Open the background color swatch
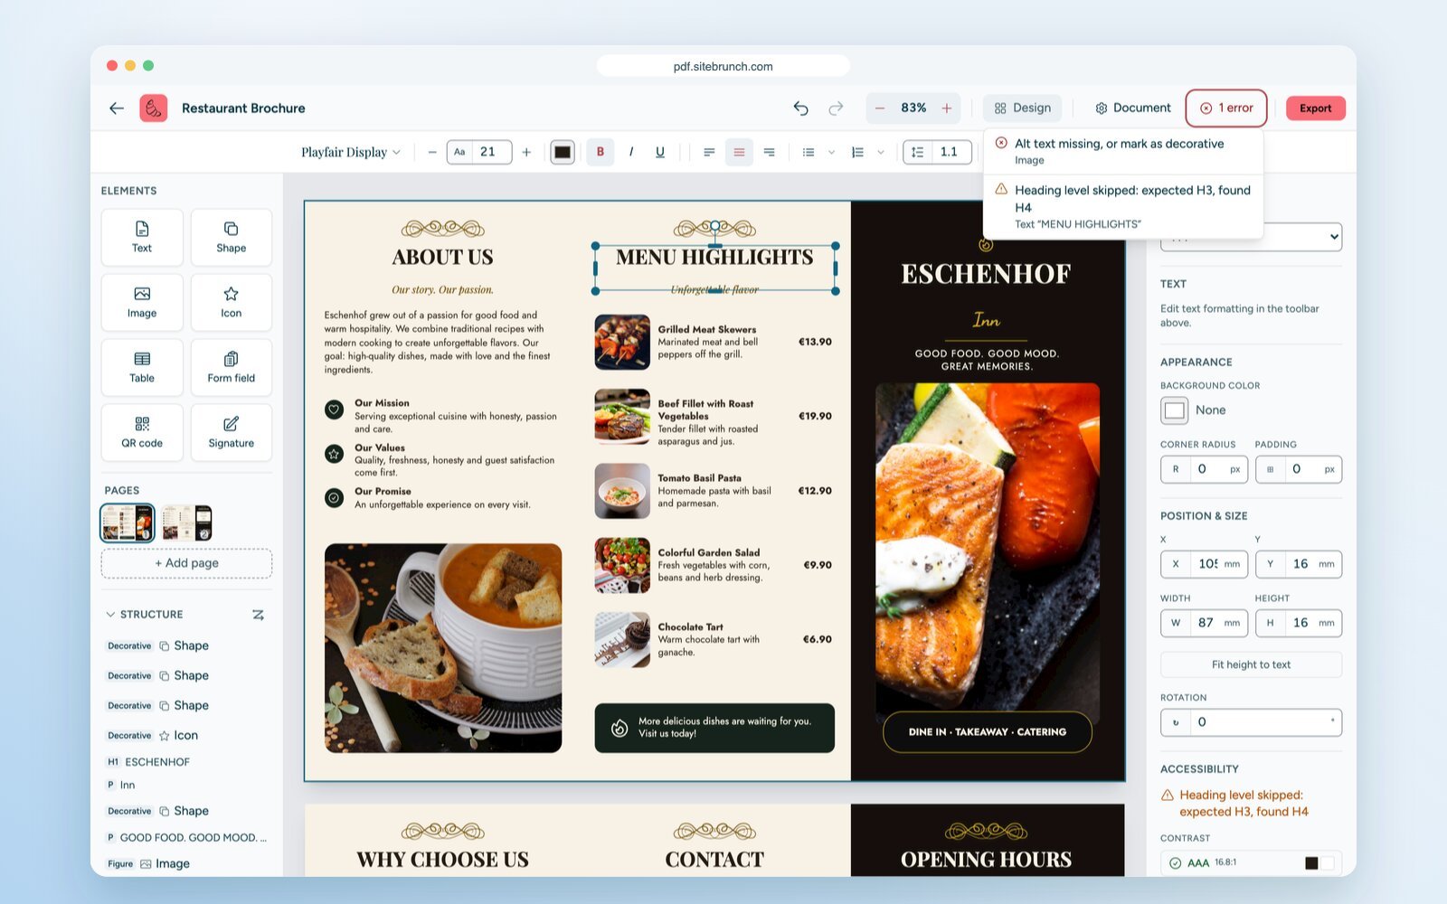The width and height of the screenshot is (1447, 904). coord(1175,410)
